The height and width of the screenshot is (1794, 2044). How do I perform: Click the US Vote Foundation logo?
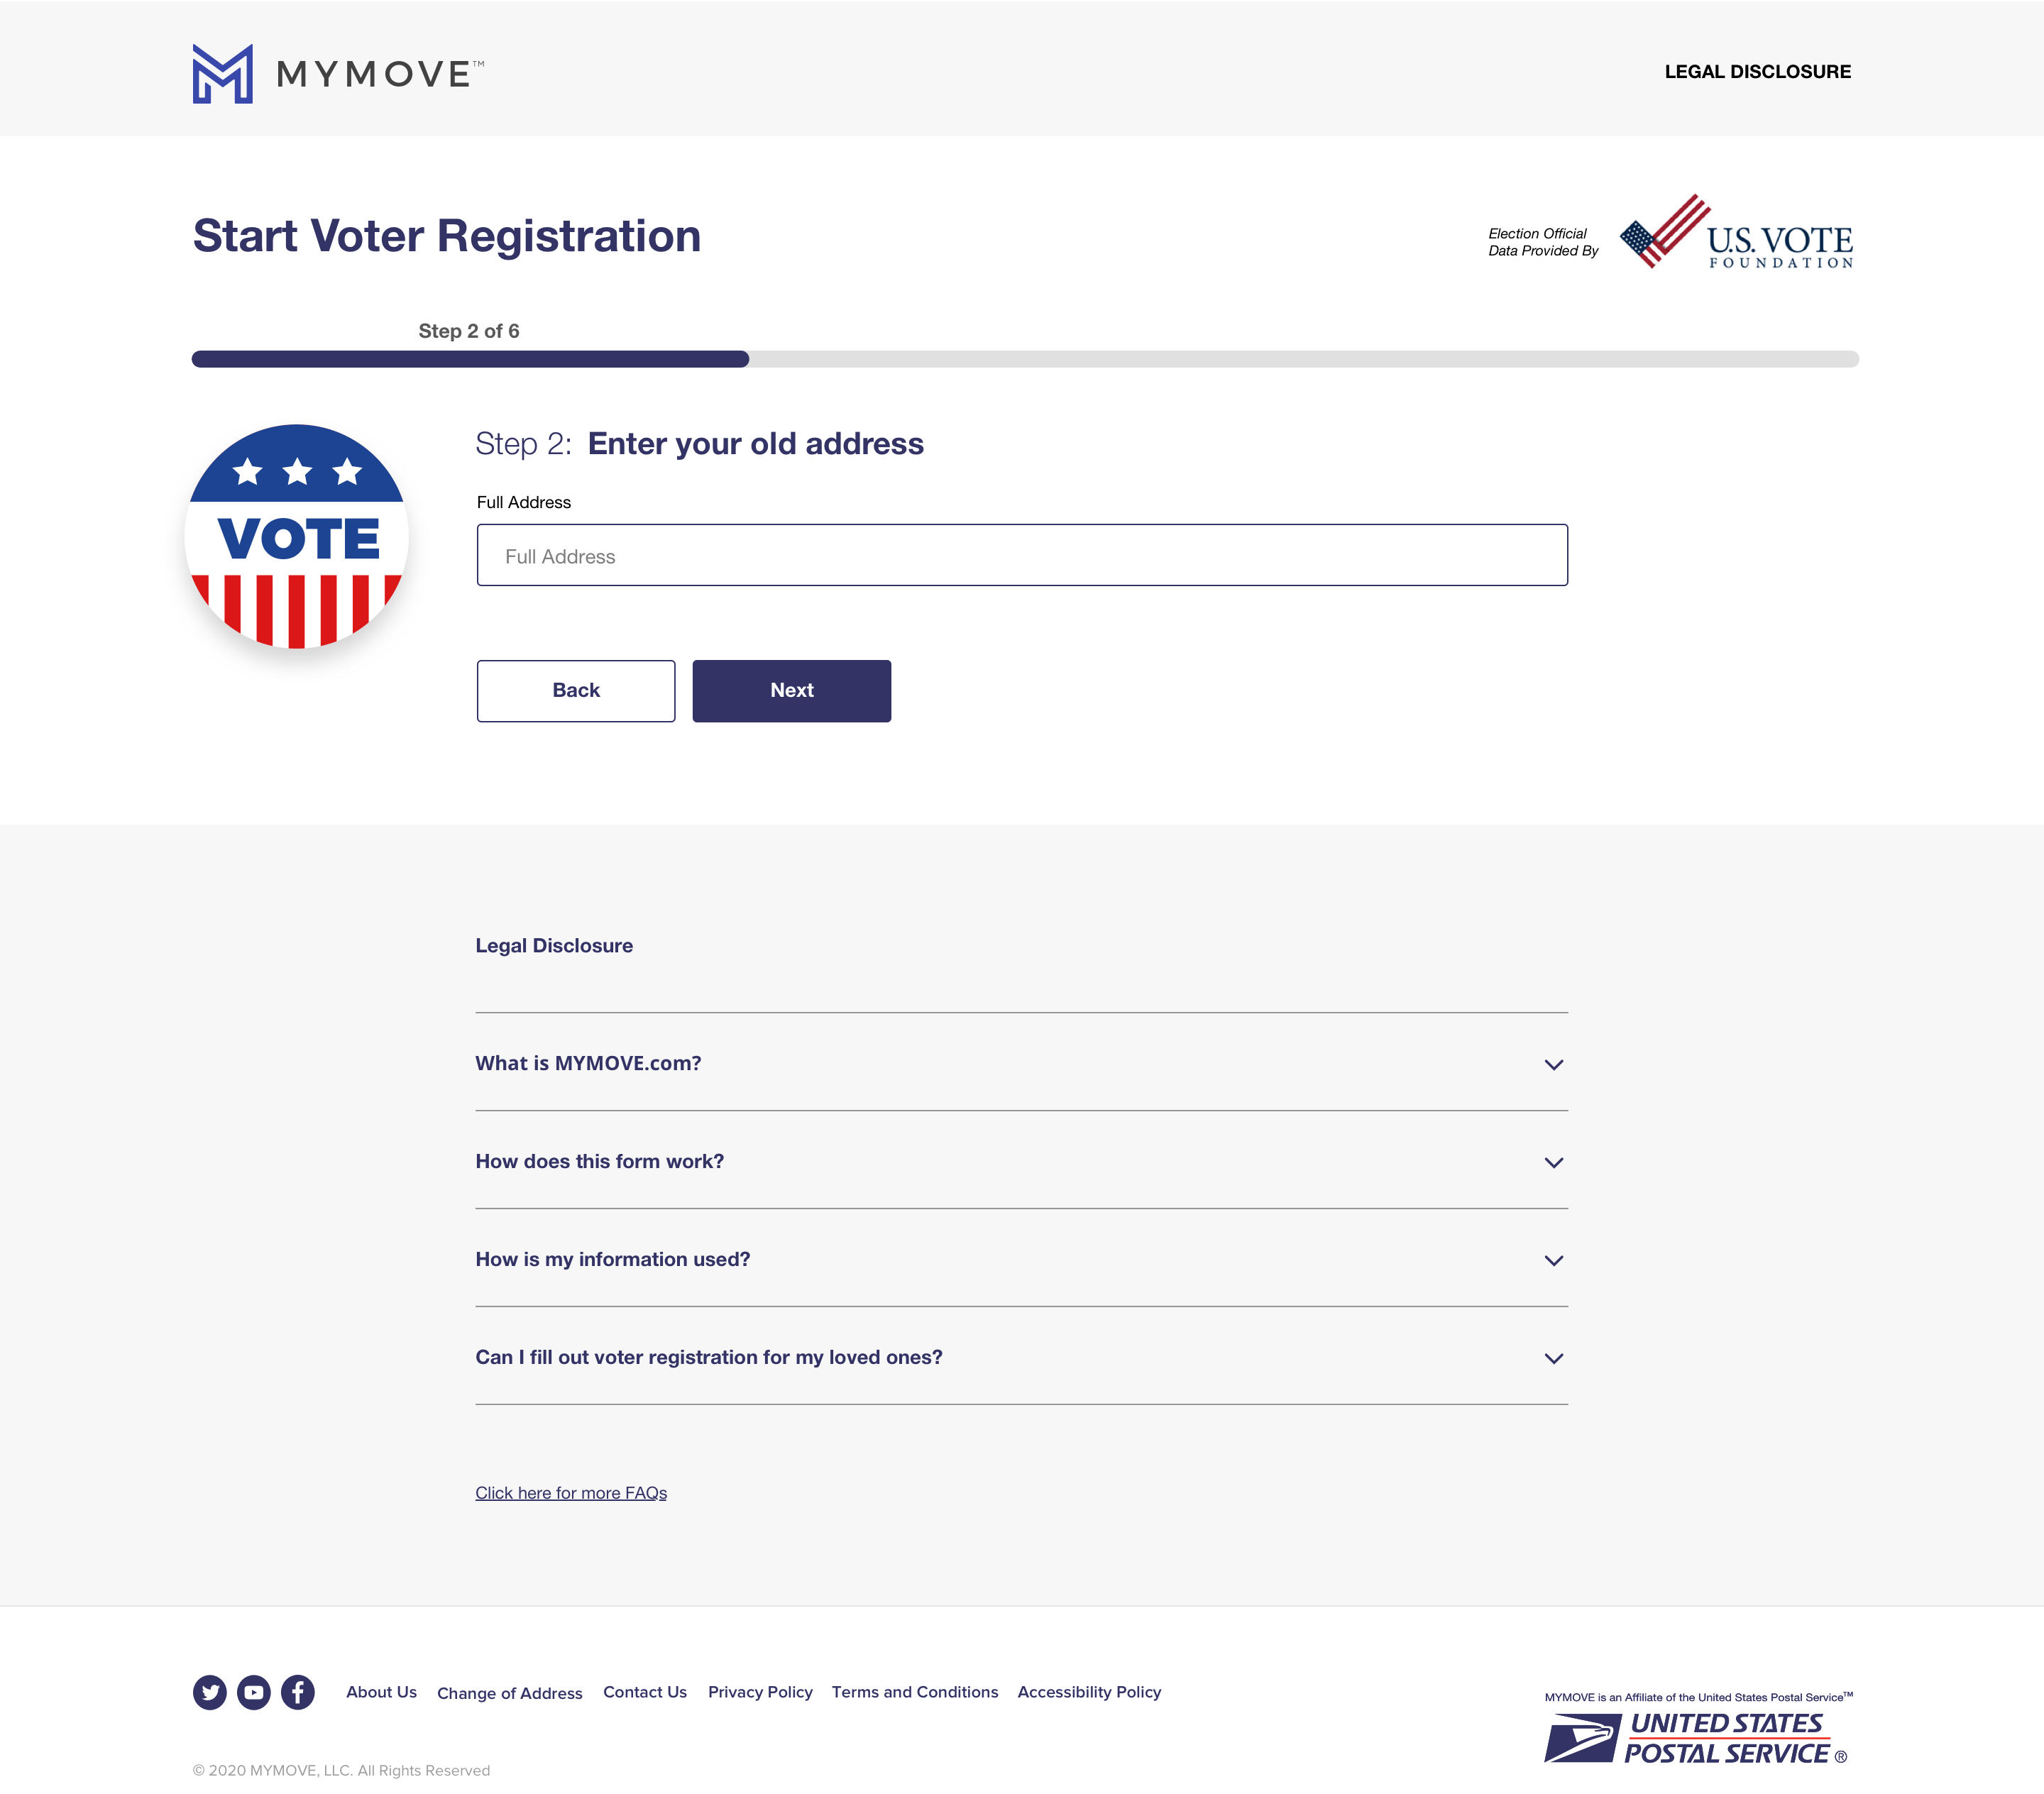click(1736, 232)
